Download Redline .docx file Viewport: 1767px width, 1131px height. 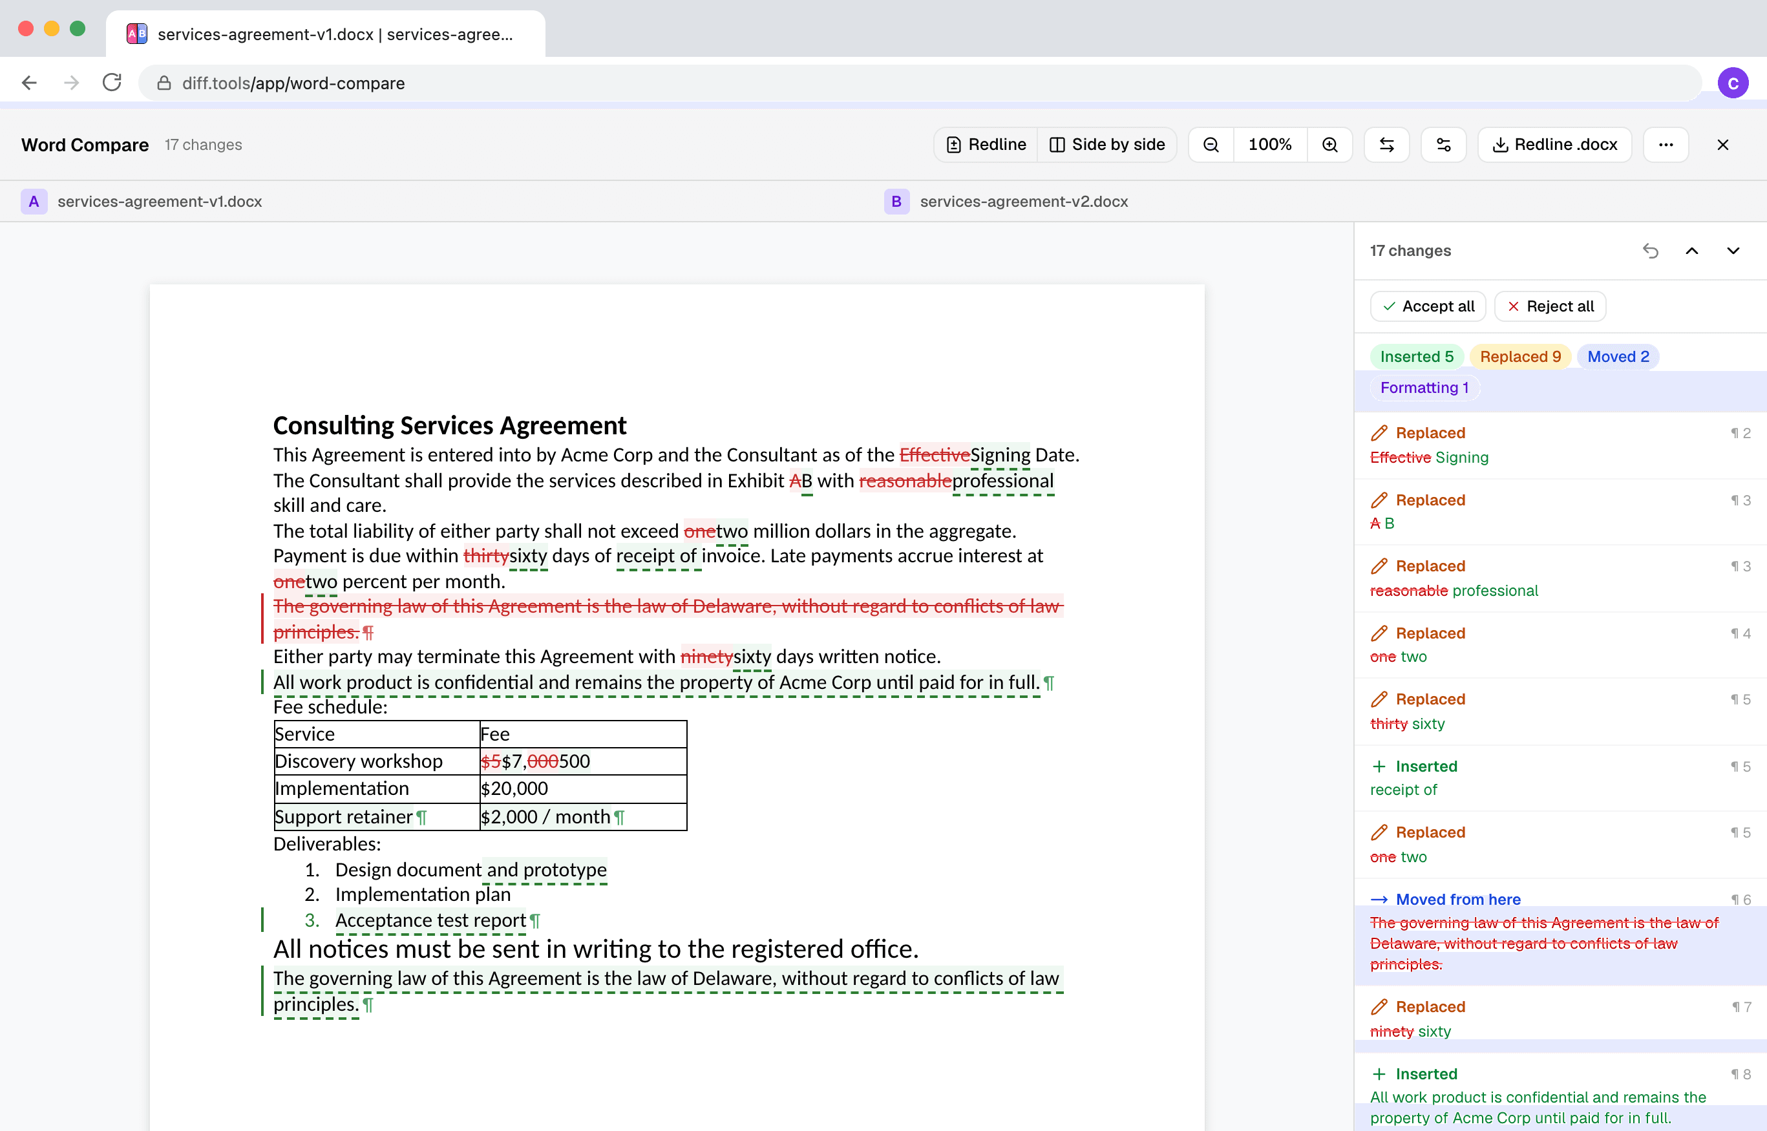pos(1555,145)
